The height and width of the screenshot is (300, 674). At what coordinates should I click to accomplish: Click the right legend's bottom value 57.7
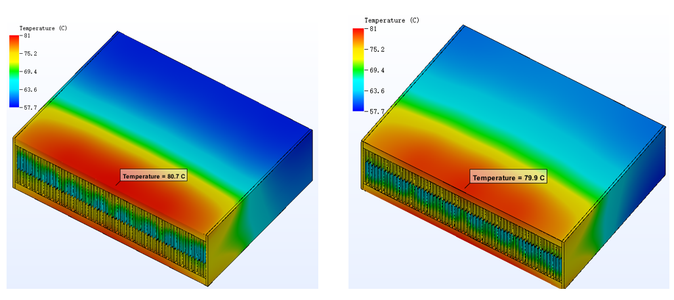tap(376, 112)
